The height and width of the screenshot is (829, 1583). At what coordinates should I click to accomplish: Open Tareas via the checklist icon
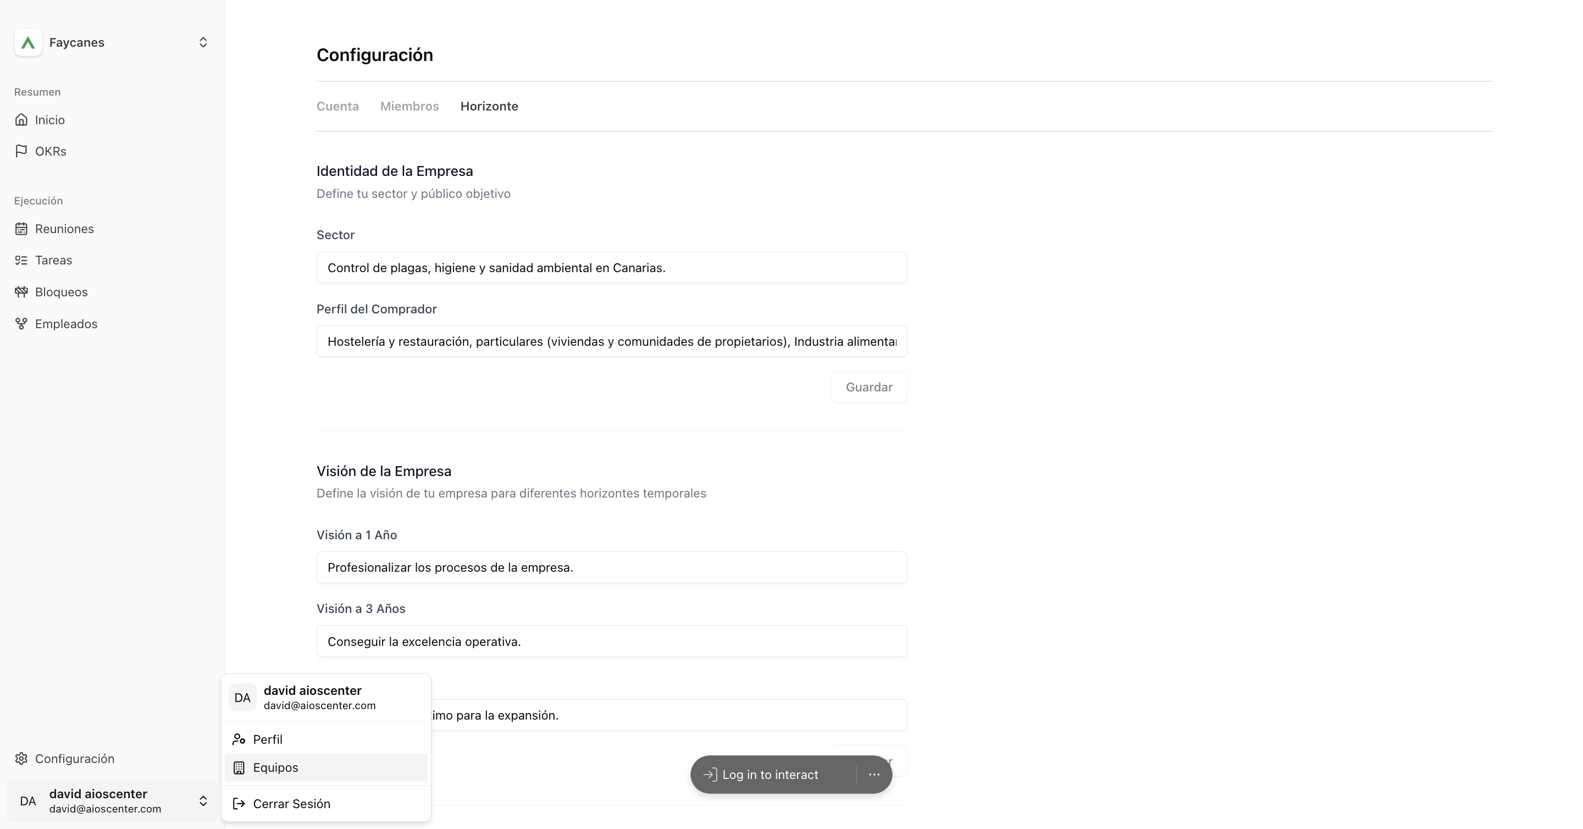21,260
